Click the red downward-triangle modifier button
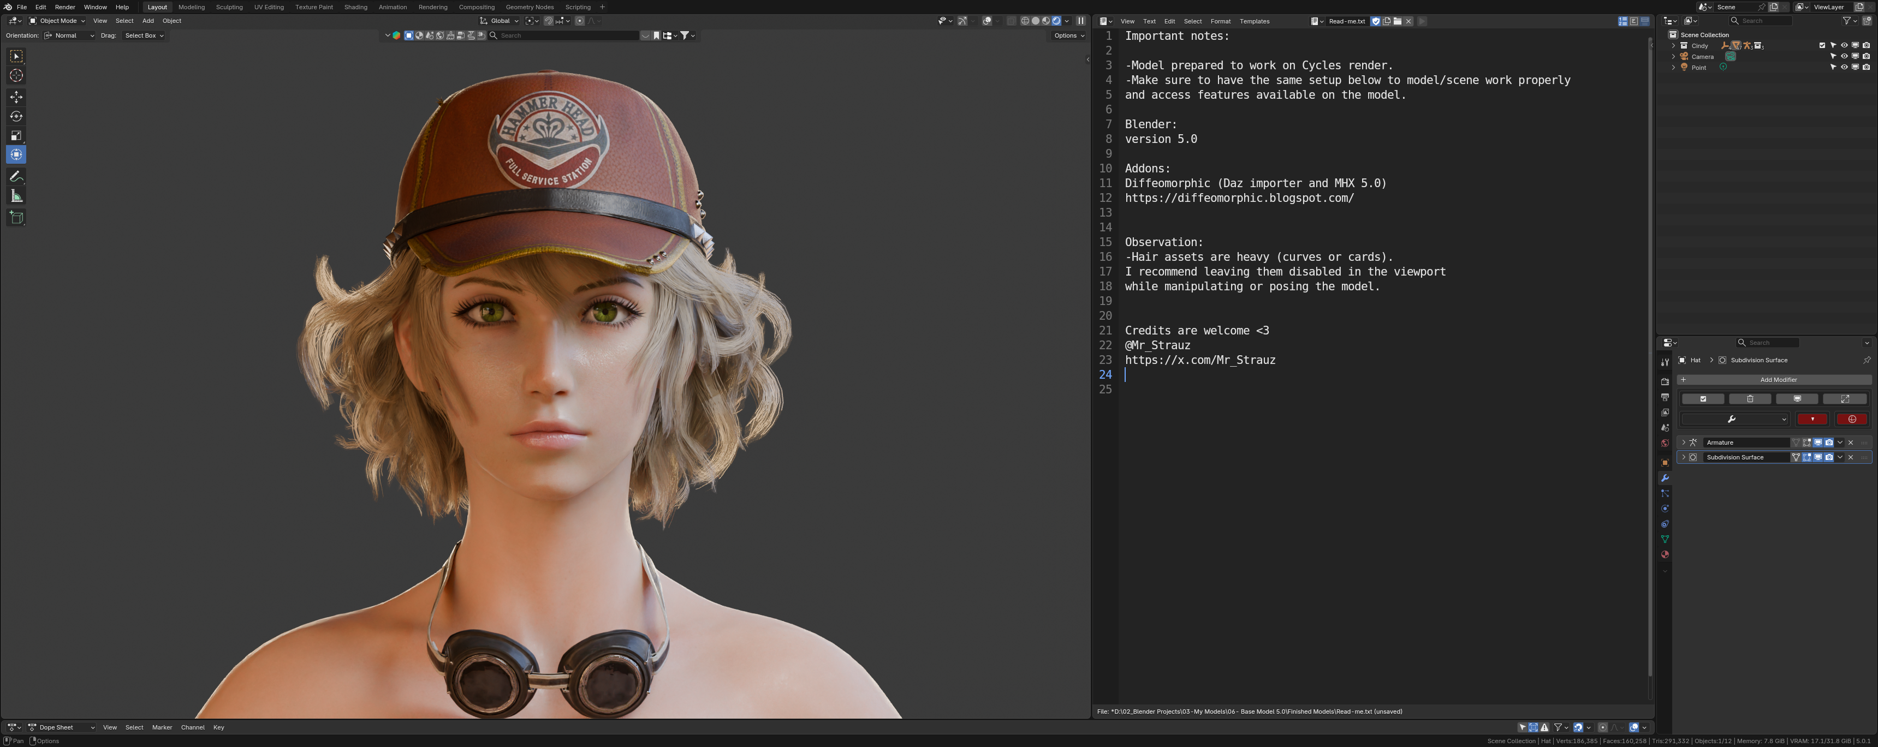 pyautogui.click(x=1811, y=419)
